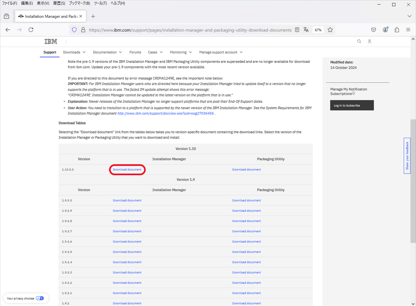
Task: Click the Manage My Notification Subscriptions text
Action: (349, 91)
